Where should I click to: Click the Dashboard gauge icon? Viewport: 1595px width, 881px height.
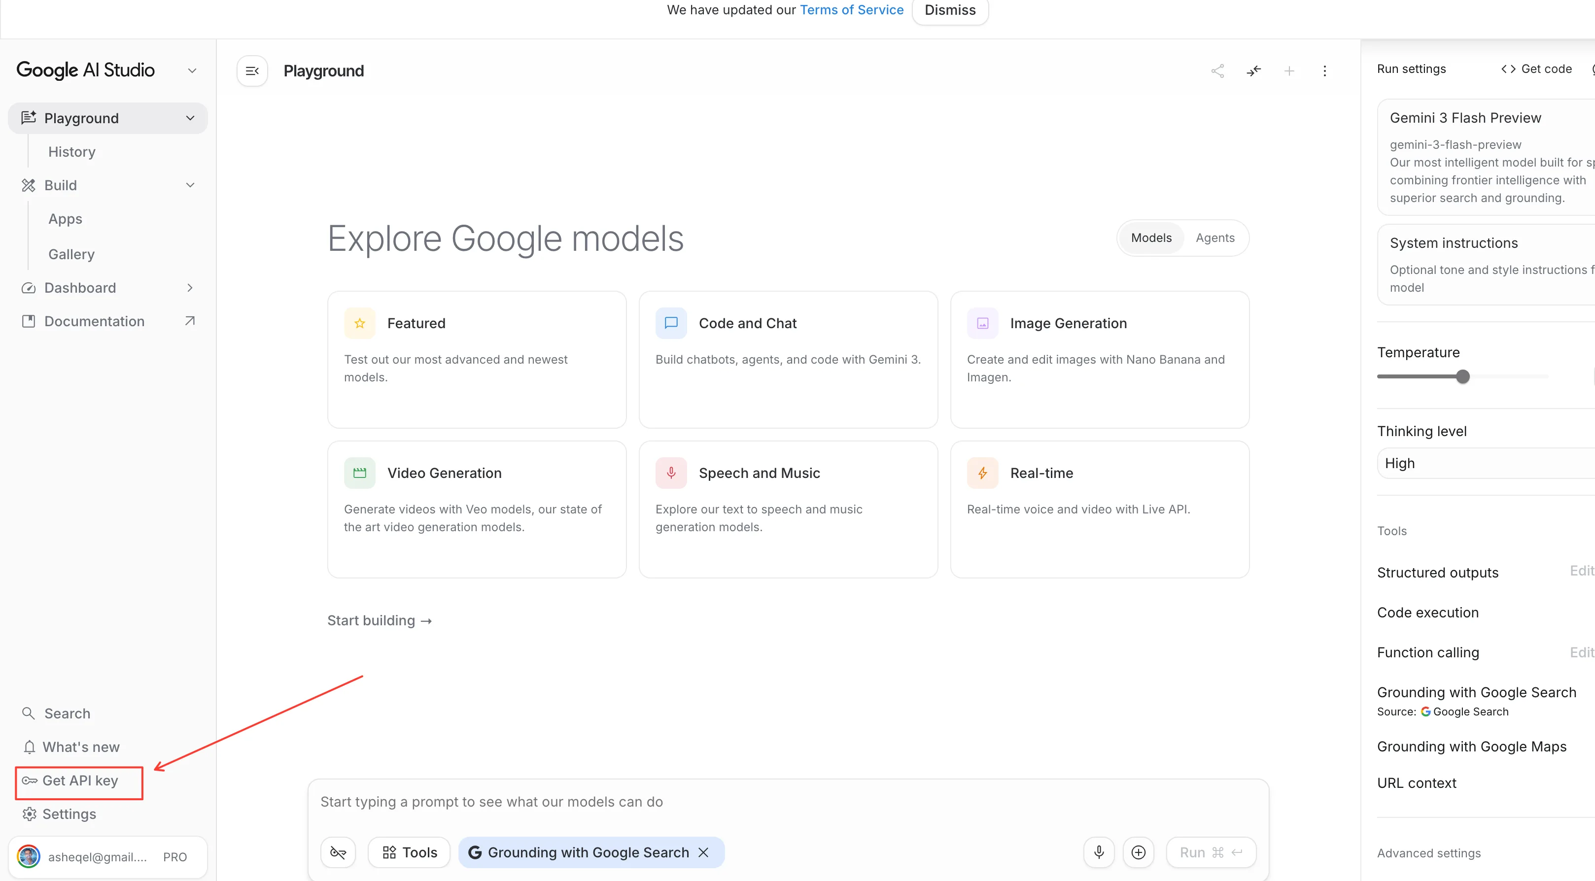pos(29,288)
